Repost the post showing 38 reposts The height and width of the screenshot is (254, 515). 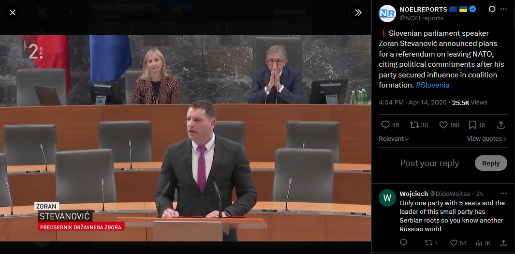click(419, 125)
